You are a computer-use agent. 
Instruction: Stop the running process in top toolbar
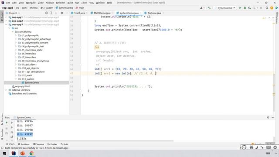(x=261, y=8)
